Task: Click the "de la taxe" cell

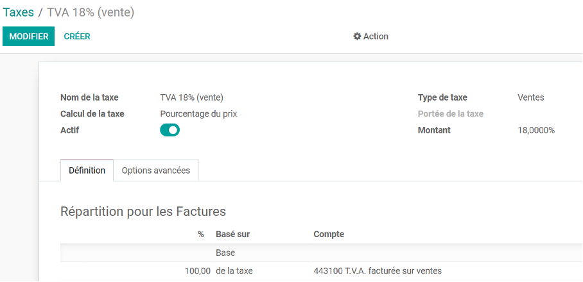Action: pos(234,271)
